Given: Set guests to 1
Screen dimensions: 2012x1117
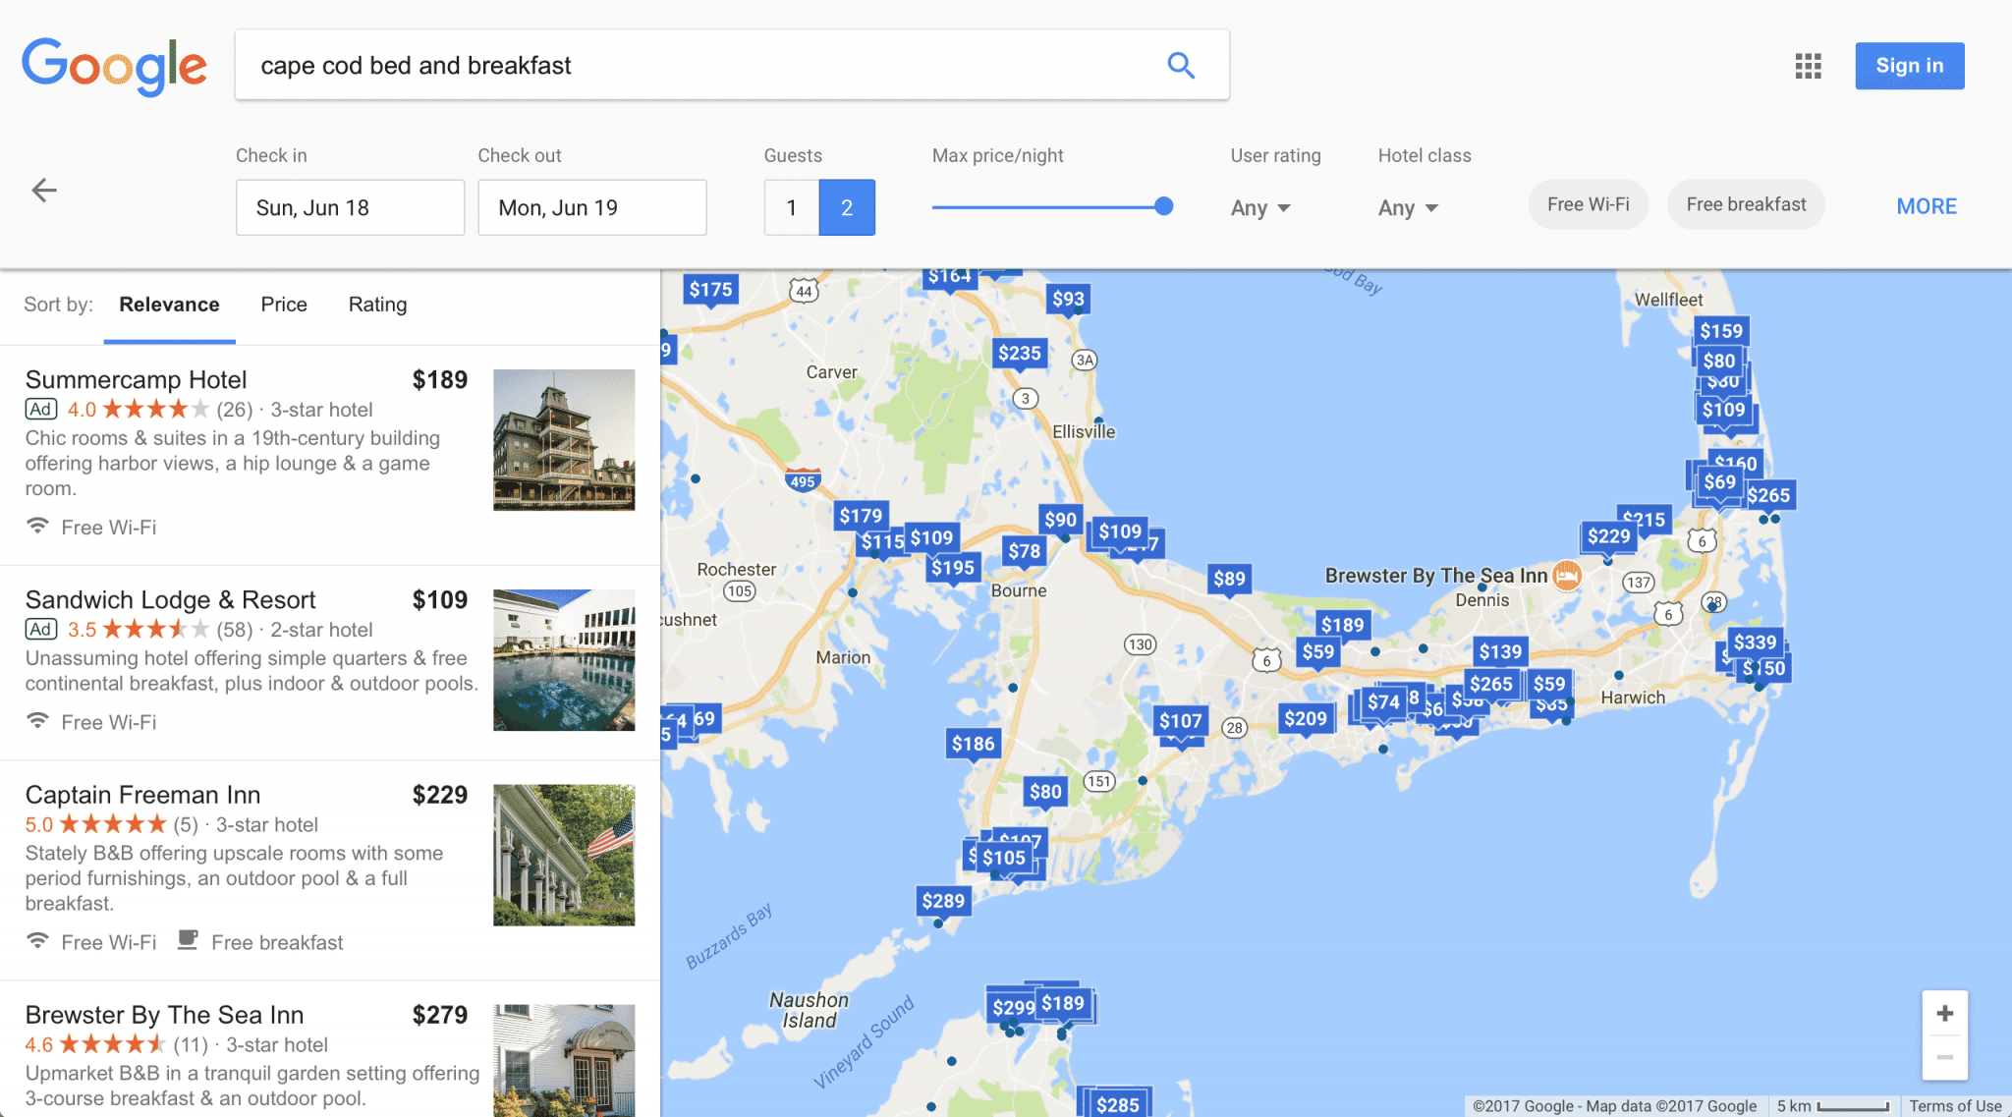Looking at the screenshot, I should point(792,207).
